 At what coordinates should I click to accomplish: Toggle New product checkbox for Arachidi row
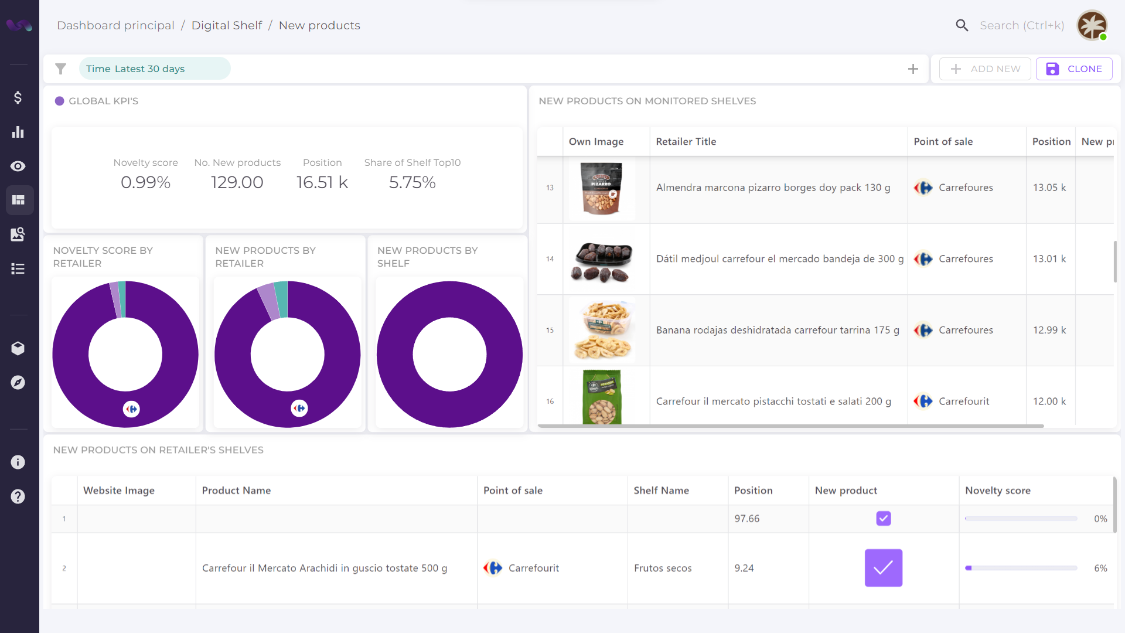[x=883, y=568]
